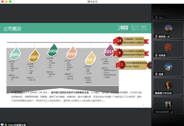The image size is (184, 126).
Task: Click the 2005 golden teardrop marker
Action: click(34, 56)
